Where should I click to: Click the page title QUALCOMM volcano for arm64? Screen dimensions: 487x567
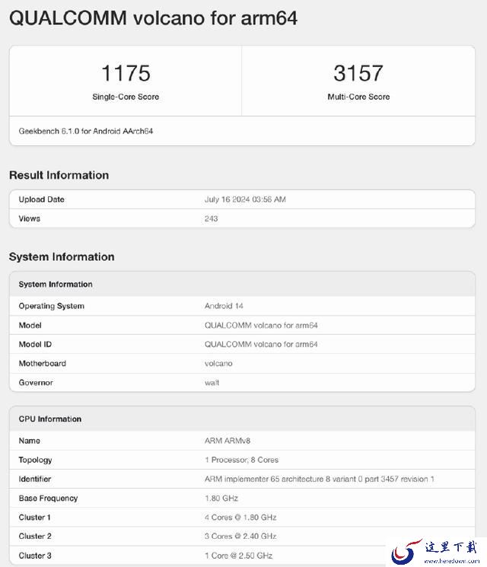153,18
